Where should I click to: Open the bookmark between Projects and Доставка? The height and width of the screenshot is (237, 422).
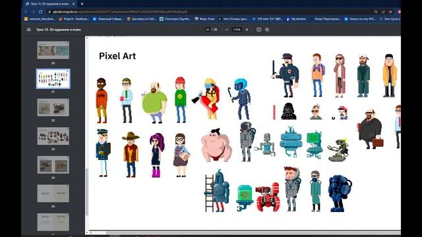tap(108, 19)
